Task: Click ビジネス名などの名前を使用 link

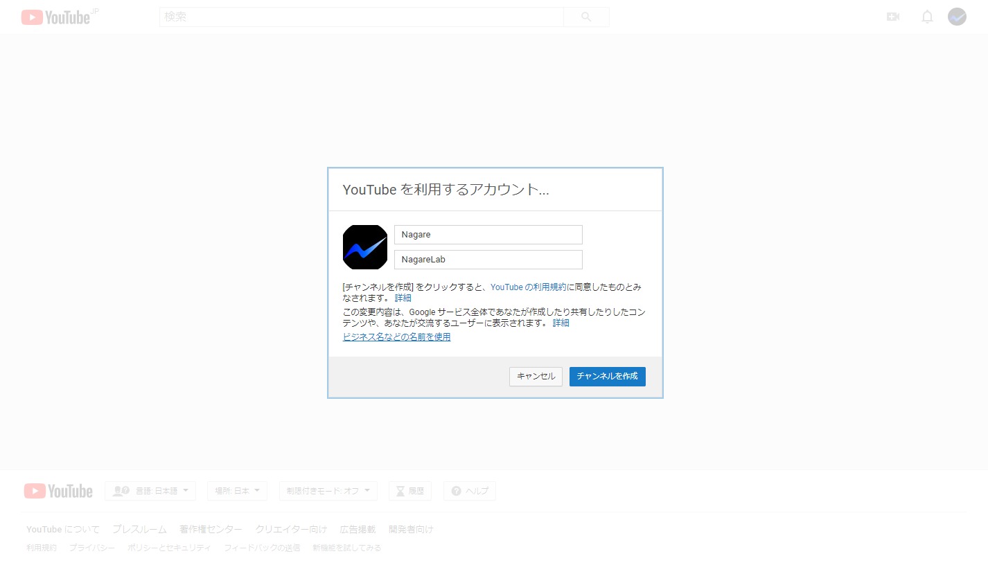Action: tap(397, 337)
